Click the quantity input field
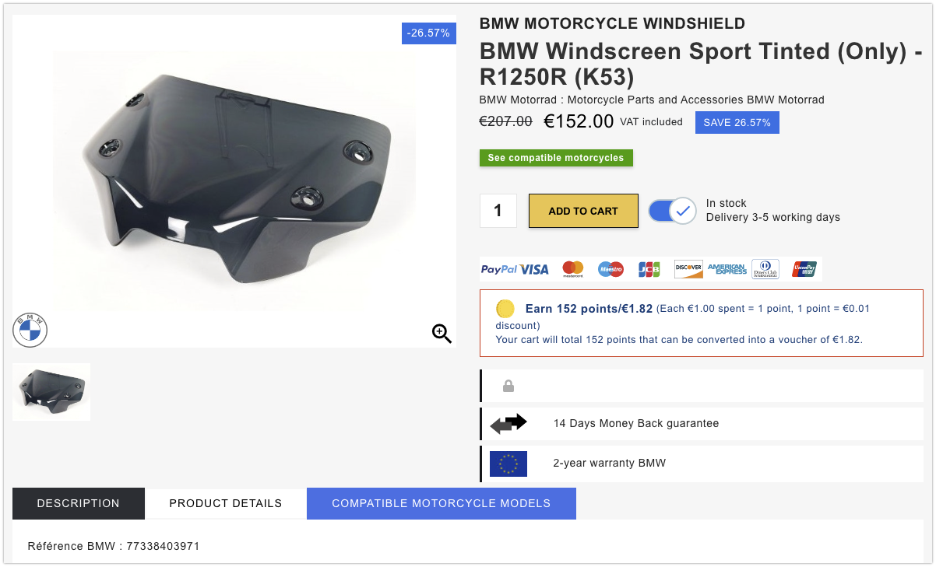The width and height of the screenshot is (936, 567). pos(498,211)
